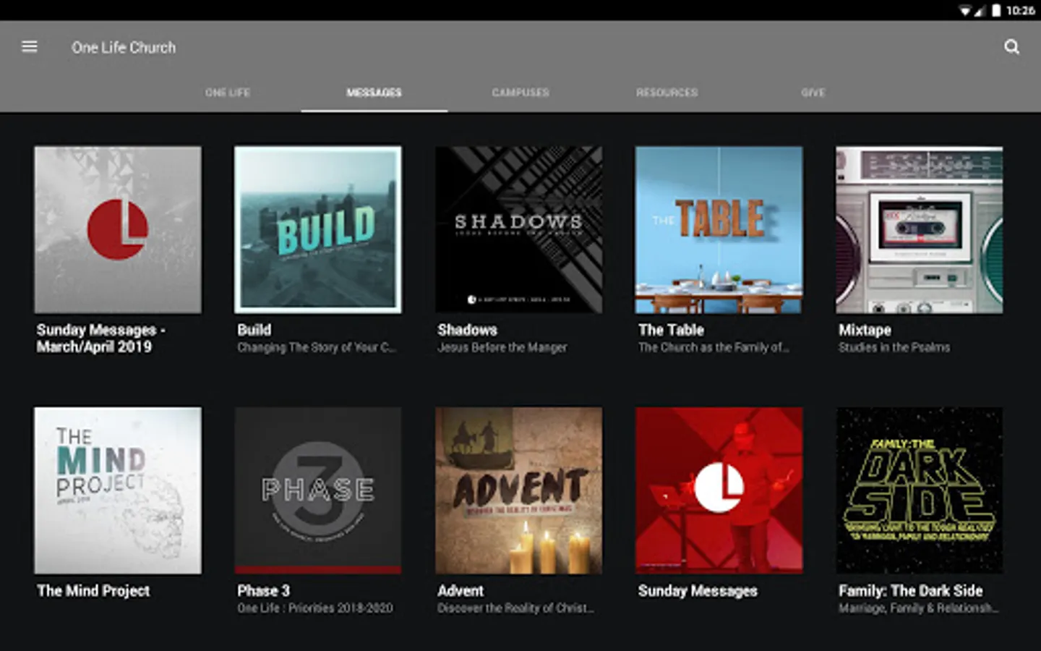Select the 'Mixtape' title text
This screenshot has width=1041, height=651.
point(865,330)
